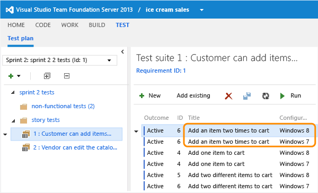318x193 pixels.
Task: Open the BUILD menu tab
Action: pos(97,25)
